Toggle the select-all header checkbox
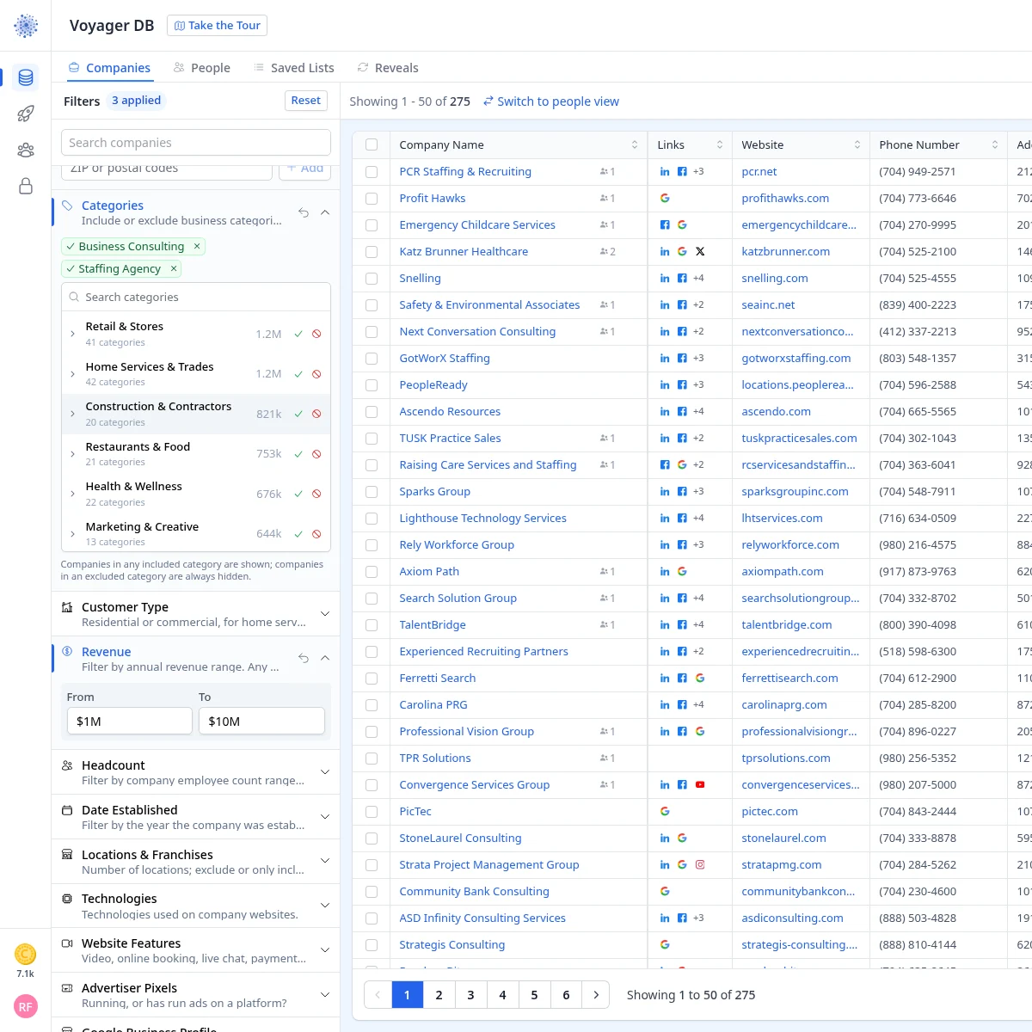The width and height of the screenshot is (1032, 1032). (x=372, y=145)
